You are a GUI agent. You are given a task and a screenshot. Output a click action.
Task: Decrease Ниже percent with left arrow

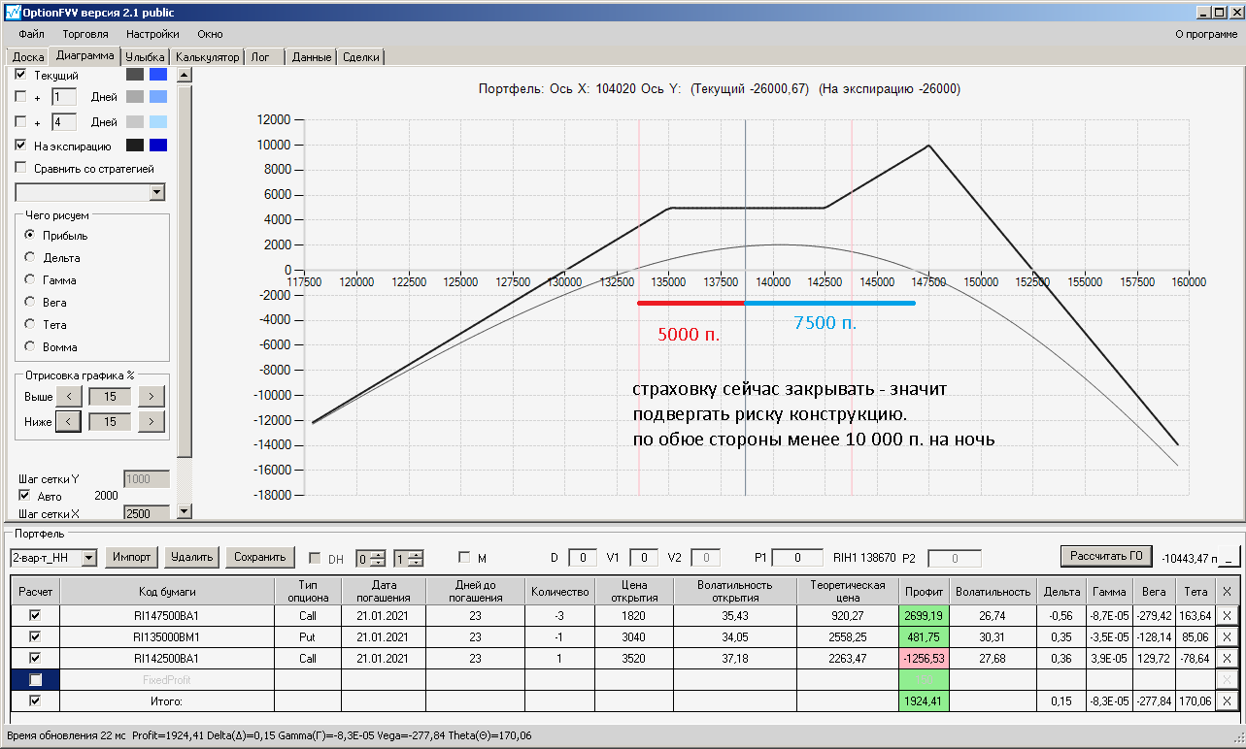click(68, 421)
